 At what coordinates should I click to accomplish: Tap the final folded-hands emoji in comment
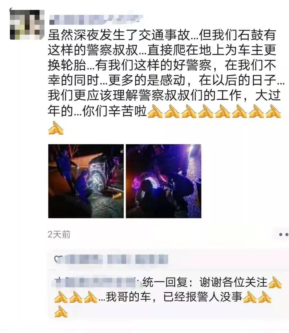61,311
